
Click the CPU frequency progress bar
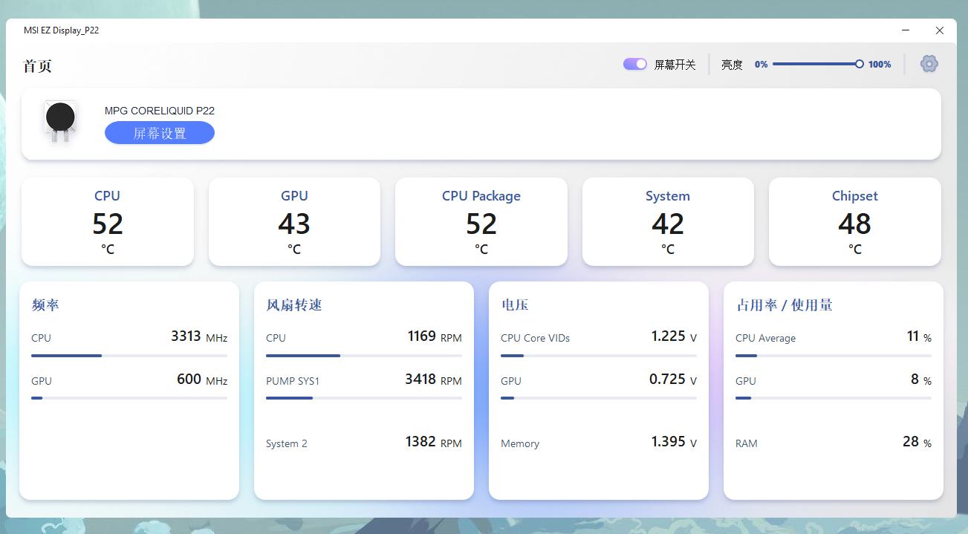click(129, 356)
